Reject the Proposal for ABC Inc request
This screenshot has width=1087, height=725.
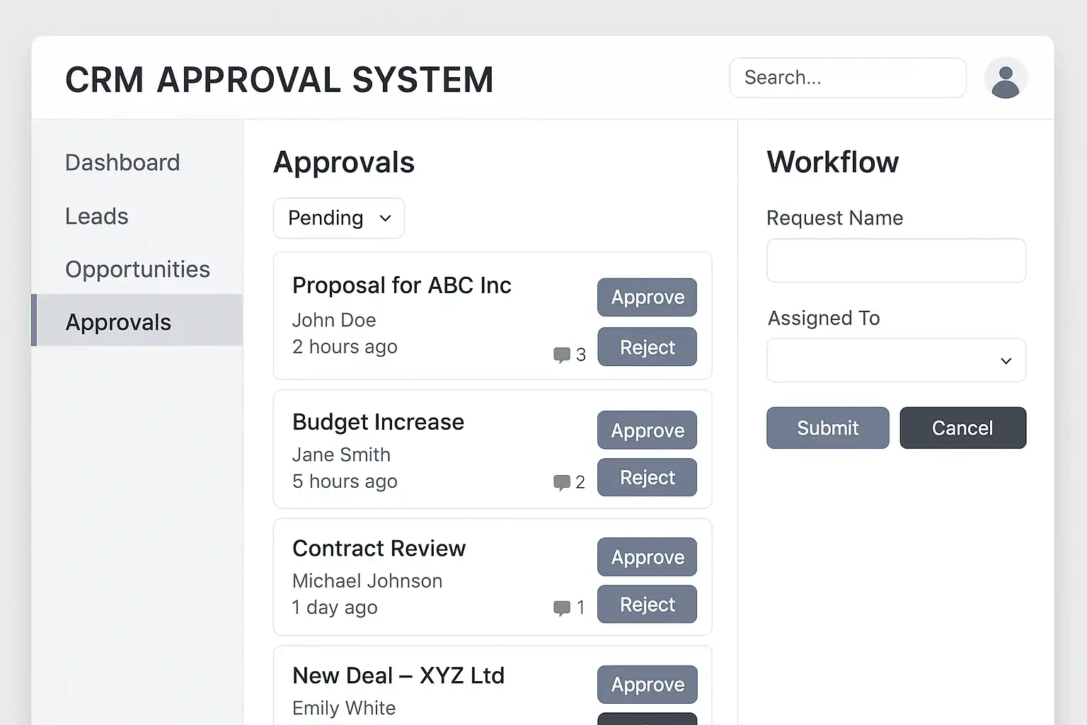click(647, 347)
